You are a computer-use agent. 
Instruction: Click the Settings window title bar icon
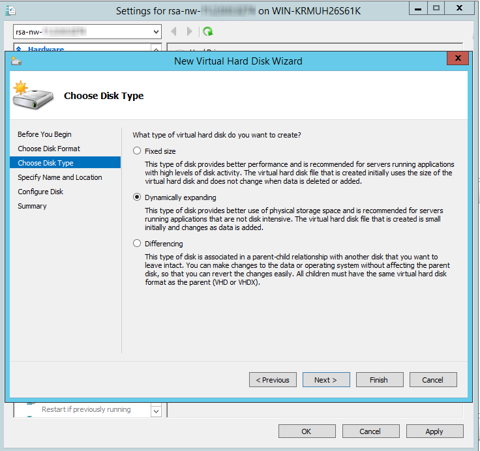tap(11, 10)
